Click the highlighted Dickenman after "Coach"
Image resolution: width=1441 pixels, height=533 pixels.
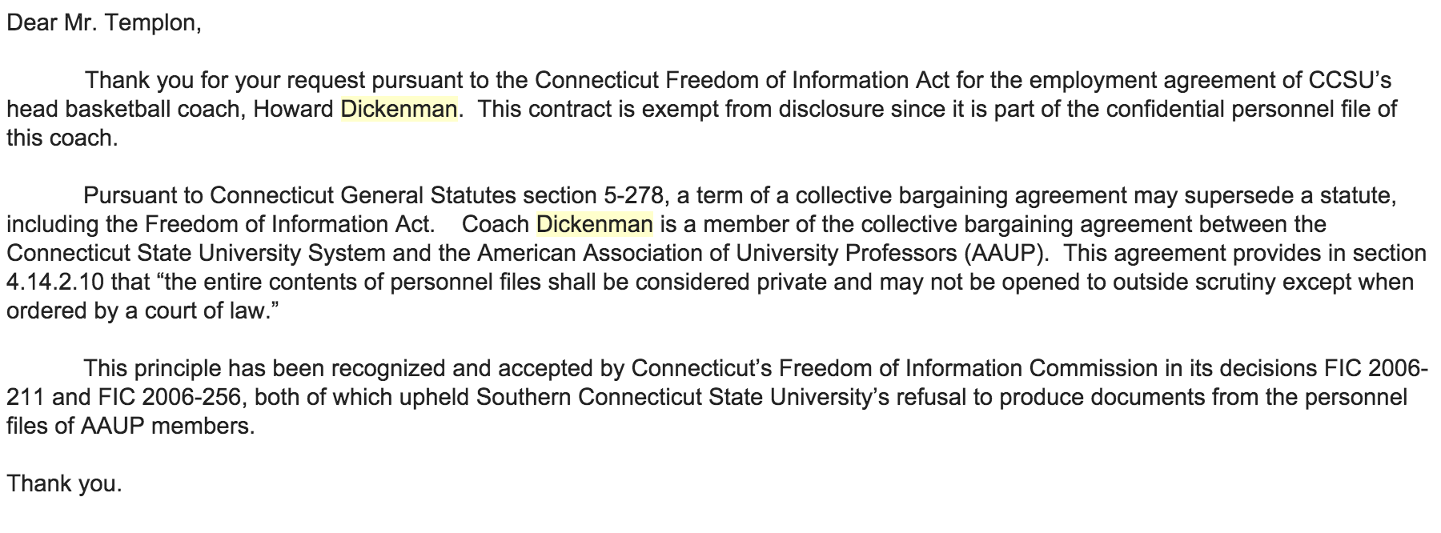[x=594, y=224]
